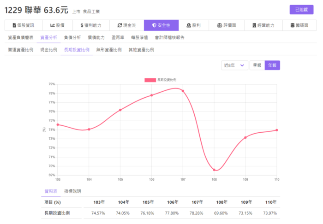Open the 評價面 tab
The width and height of the screenshot is (323, 224).
(227, 25)
